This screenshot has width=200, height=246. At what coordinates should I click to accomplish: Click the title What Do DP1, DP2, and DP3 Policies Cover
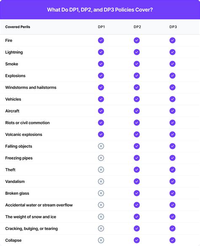point(100,10)
